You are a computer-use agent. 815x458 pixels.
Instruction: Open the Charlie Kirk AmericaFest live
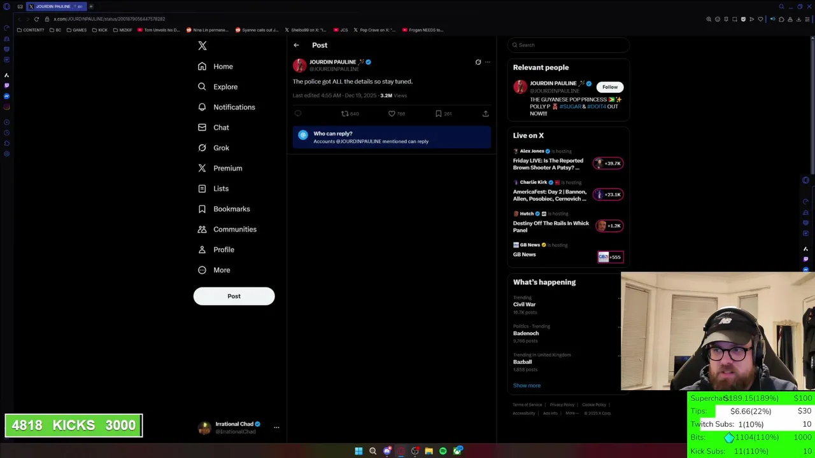pyautogui.click(x=568, y=190)
